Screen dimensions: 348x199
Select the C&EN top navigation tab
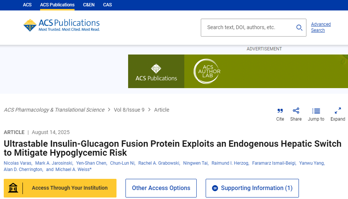(x=89, y=5)
